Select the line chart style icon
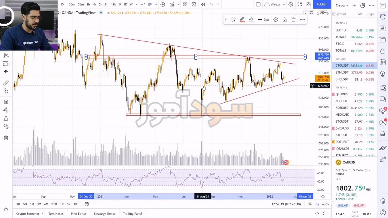This screenshot has width=388, height=218. click(x=143, y=4)
